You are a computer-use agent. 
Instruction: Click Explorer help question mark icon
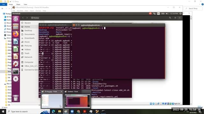click(202, 4)
